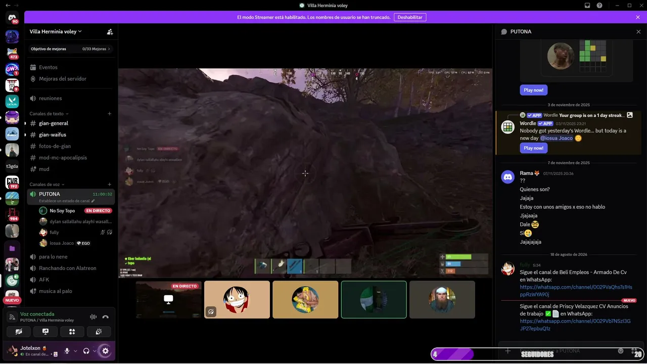Open the gian-waifus text channel
Viewport: 647px width, 364px height.
(71, 135)
